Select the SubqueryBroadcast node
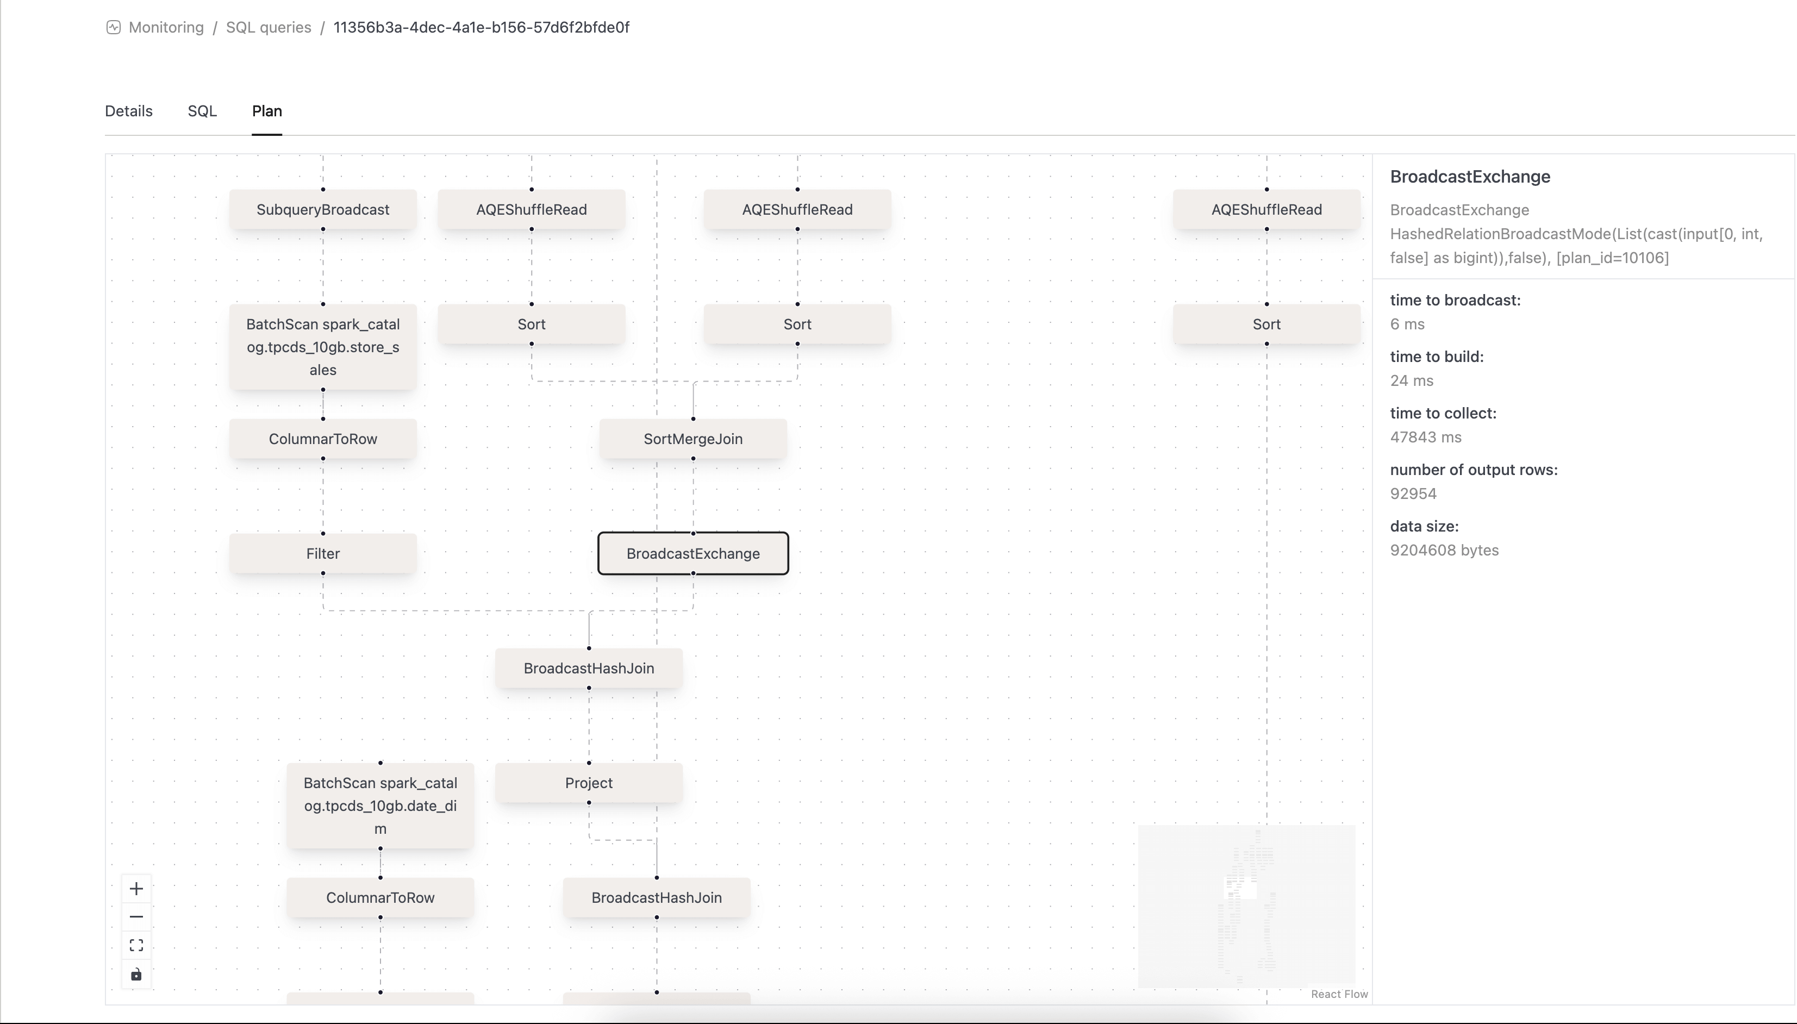Viewport: 1797px width, 1024px height. pyautogui.click(x=323, y=210)
